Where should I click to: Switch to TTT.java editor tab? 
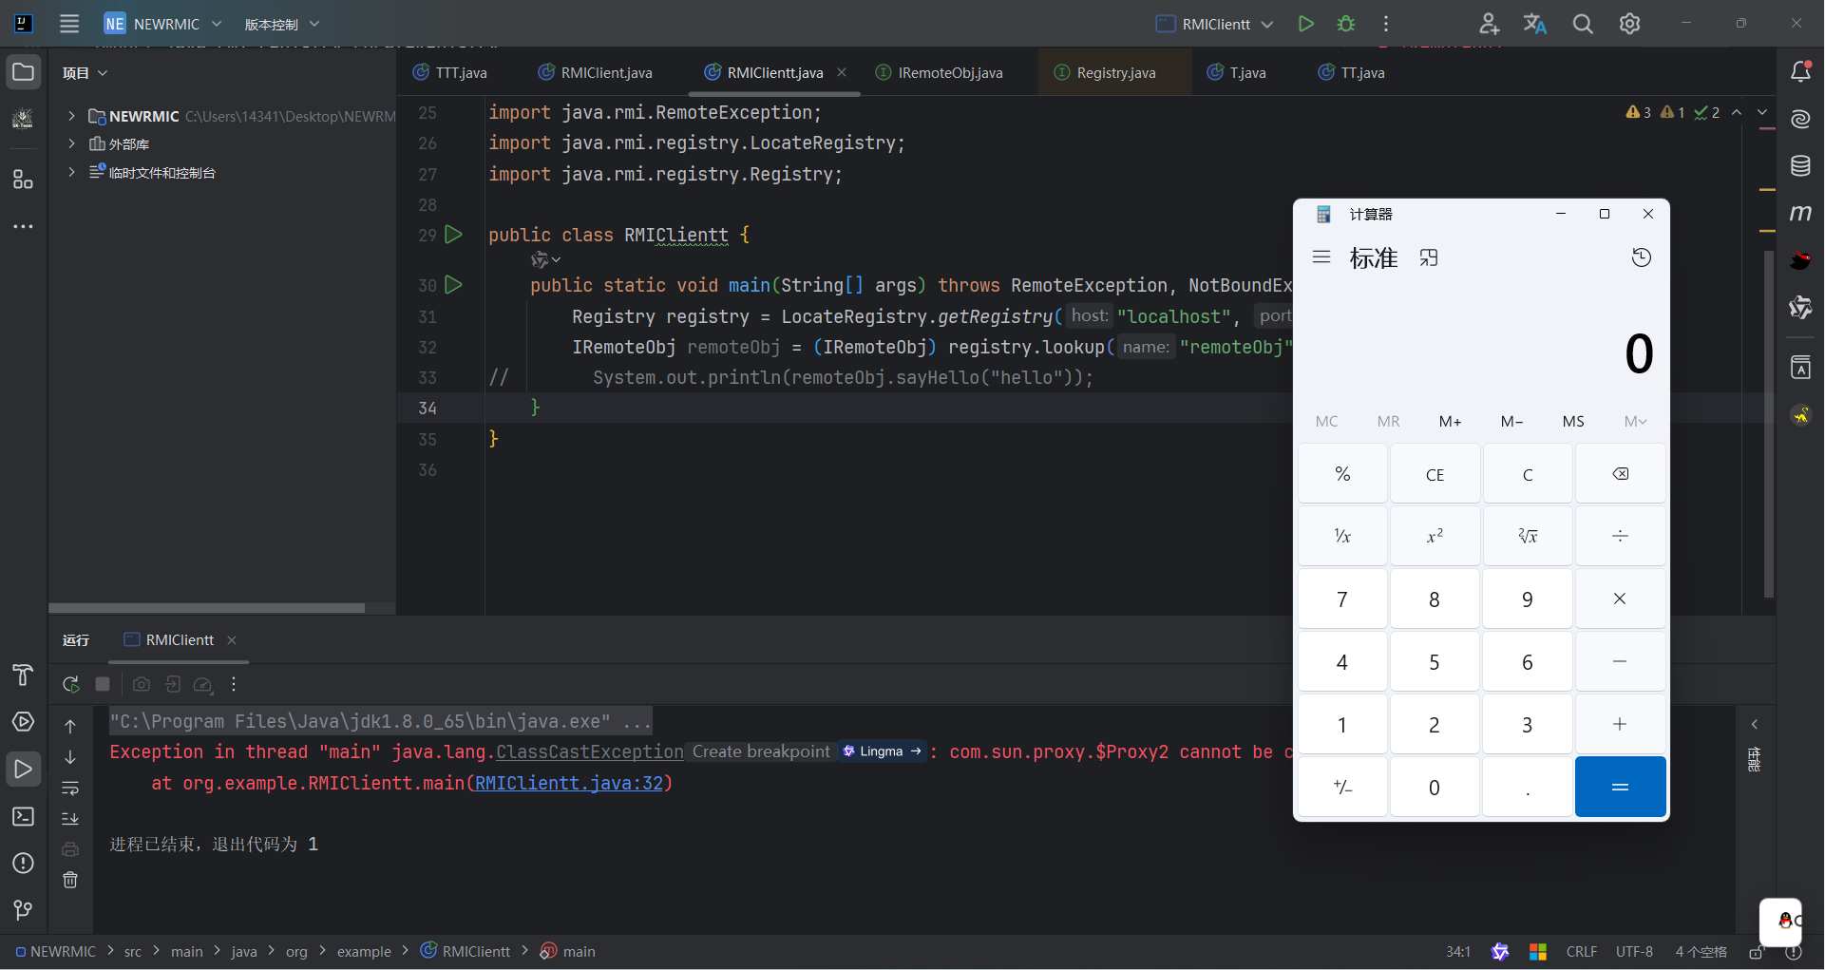pos(450,73)
